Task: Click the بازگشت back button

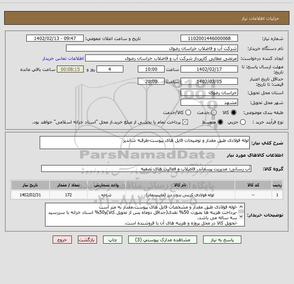Action: pos(87,240)
